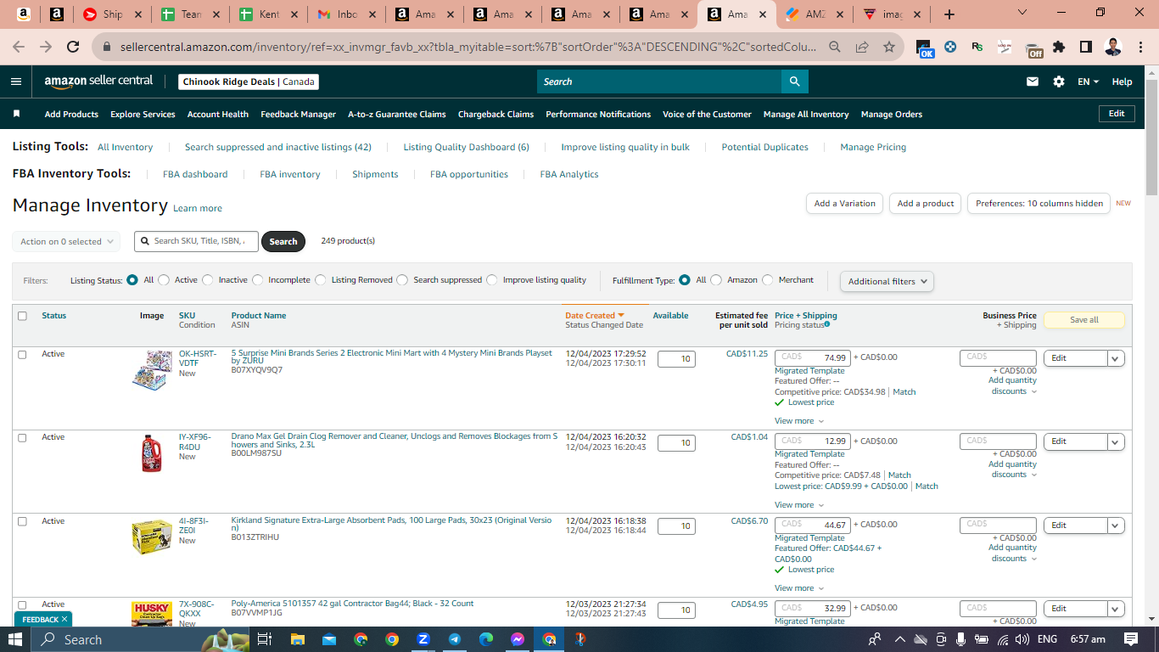The width and height of the screenshot is (1159, 652).
Task: Open the Action on 0 selected dropdown
Action: (x=66, y=242)
